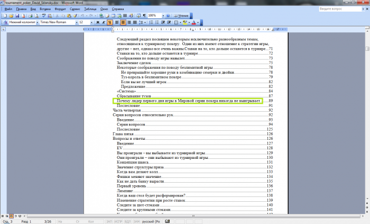Open the style dropdown showing Нижний колонтитул
The image size is (370, 224).
tap(38, 22)
